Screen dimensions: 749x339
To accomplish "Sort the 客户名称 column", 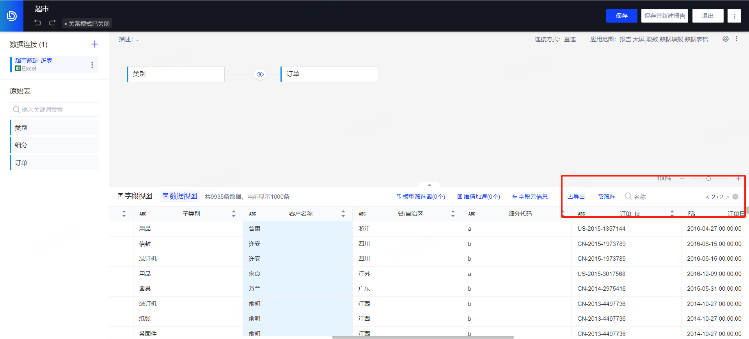I will pyautogui.click(x=343, y=214).
